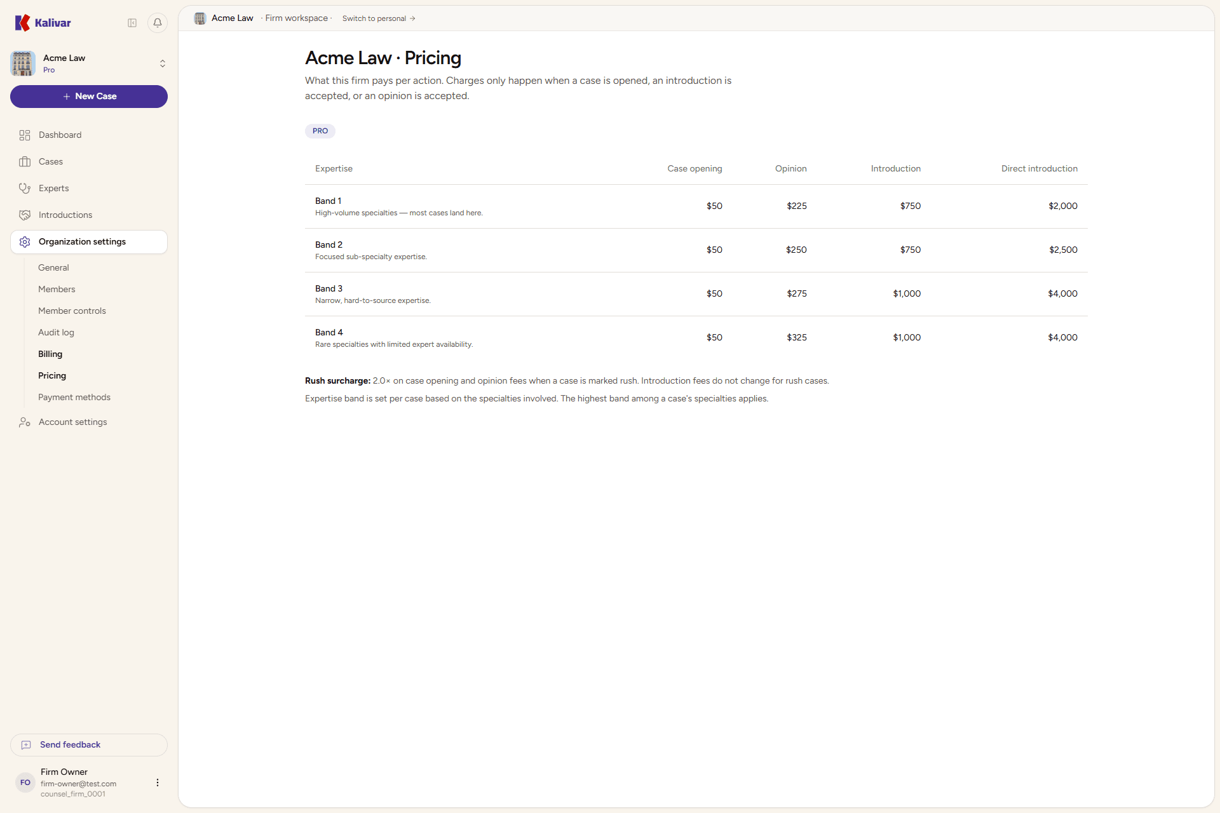
Task: Click Acme Law icon in top bar
Action: 200,18
